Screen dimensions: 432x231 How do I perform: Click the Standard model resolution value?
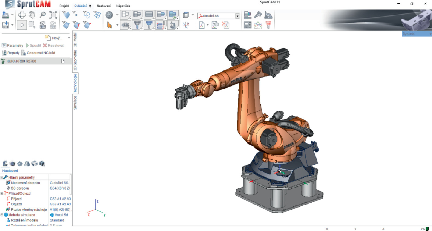[x=57, y=220]
